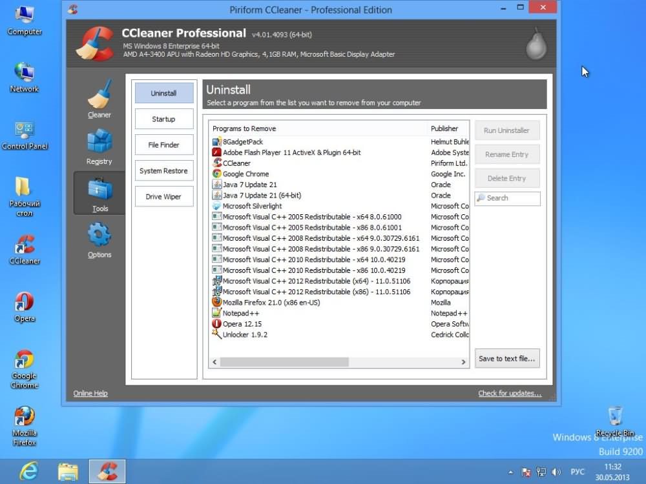Open the File Finder tab
The image size is (646, 484).
164,145
